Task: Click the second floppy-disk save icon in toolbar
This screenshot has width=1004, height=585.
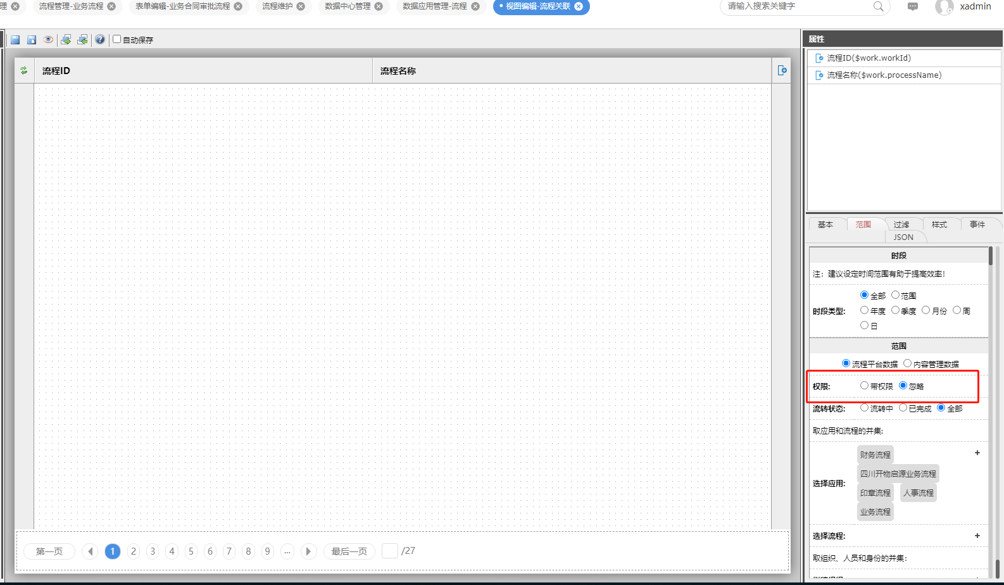Action: click(32, 40)
